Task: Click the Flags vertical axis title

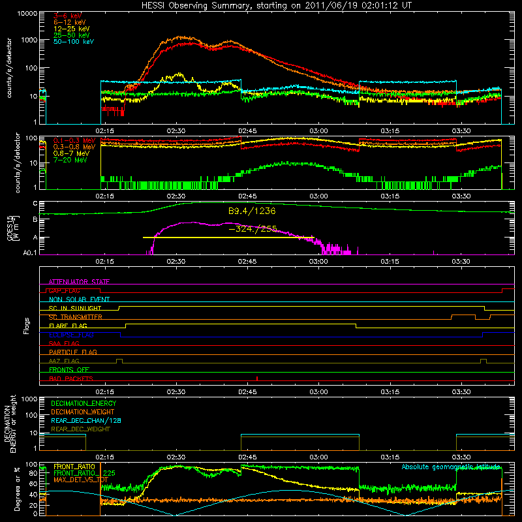Action: click(27, 326)
